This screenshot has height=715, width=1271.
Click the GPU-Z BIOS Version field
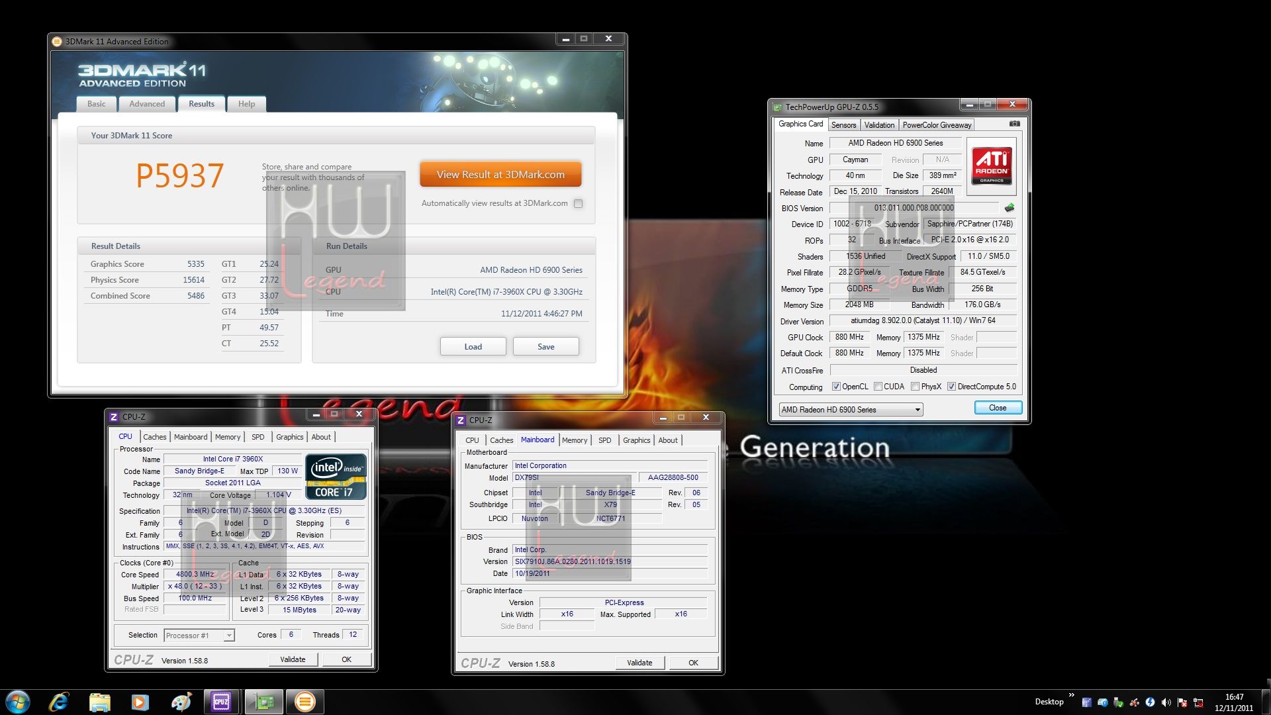pyautogui.click(x=914, y=208)
